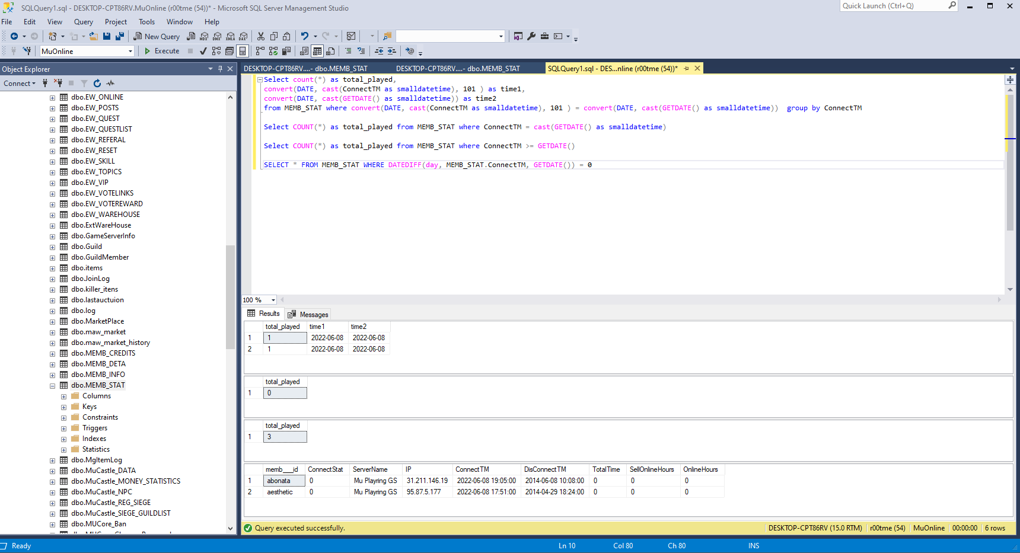Cut selection with the scissors icon
This screenshot has height=553, width=1020.
point(261,36)
